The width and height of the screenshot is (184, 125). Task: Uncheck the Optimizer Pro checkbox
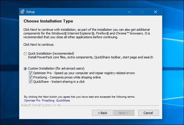[x=30, y=73]
